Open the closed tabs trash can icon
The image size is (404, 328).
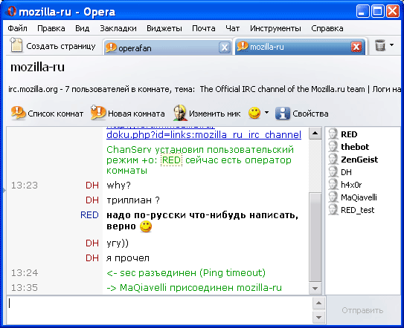coord(380,45)
